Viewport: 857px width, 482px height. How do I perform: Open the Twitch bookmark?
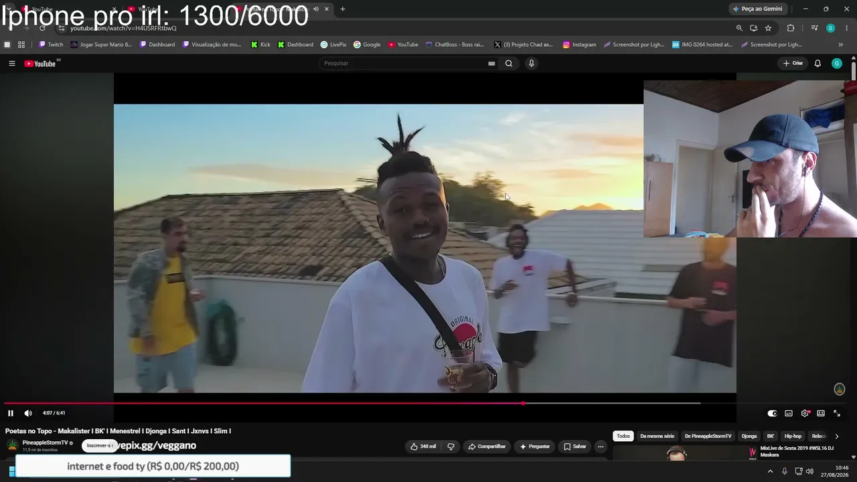click(x=51, y=45)
